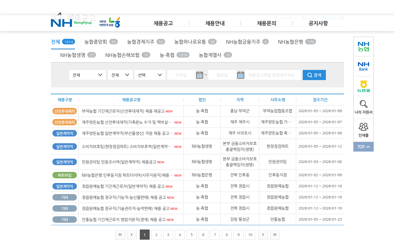Open 민원관리팀 민원조사역 채용공고
Viewport: 395px width, 252px height.
tap(119, 162)
